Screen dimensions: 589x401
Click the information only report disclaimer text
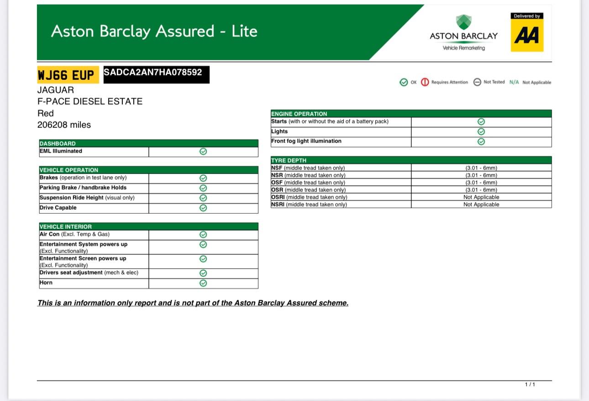pyautogui.click(x=193, y=303)
